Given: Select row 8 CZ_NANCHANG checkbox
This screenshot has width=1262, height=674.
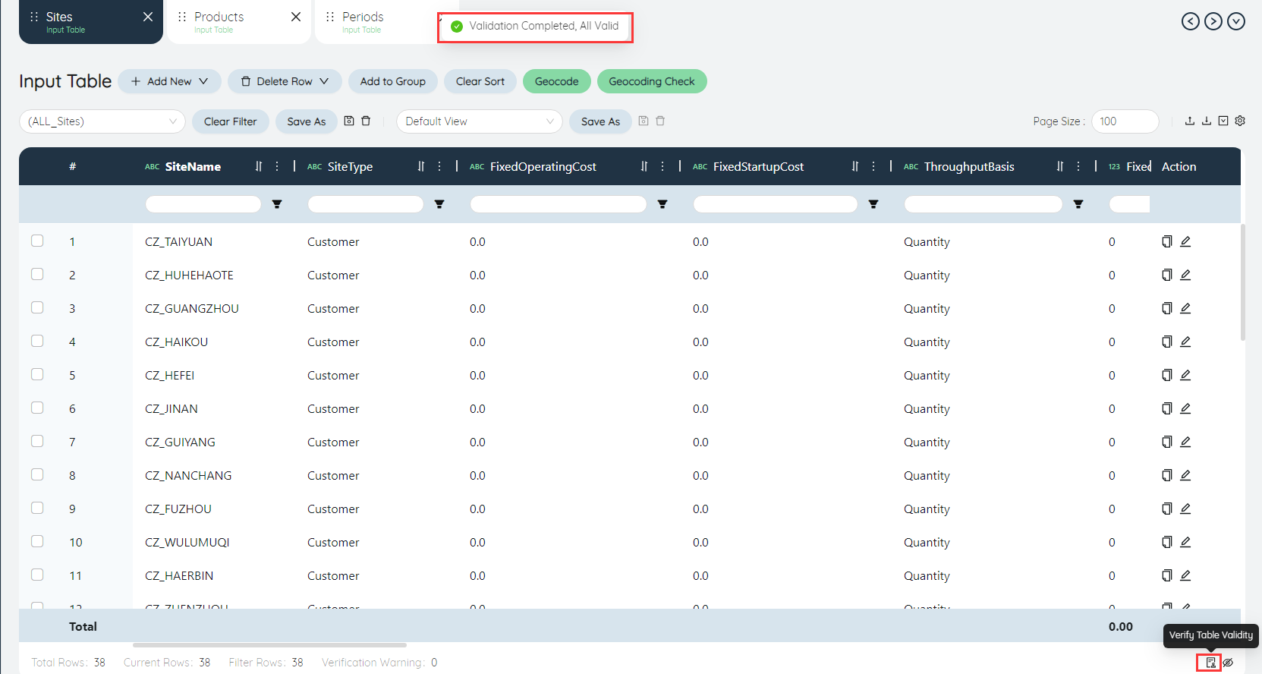Looking at the screenshot, I should (x=37, y=474).
